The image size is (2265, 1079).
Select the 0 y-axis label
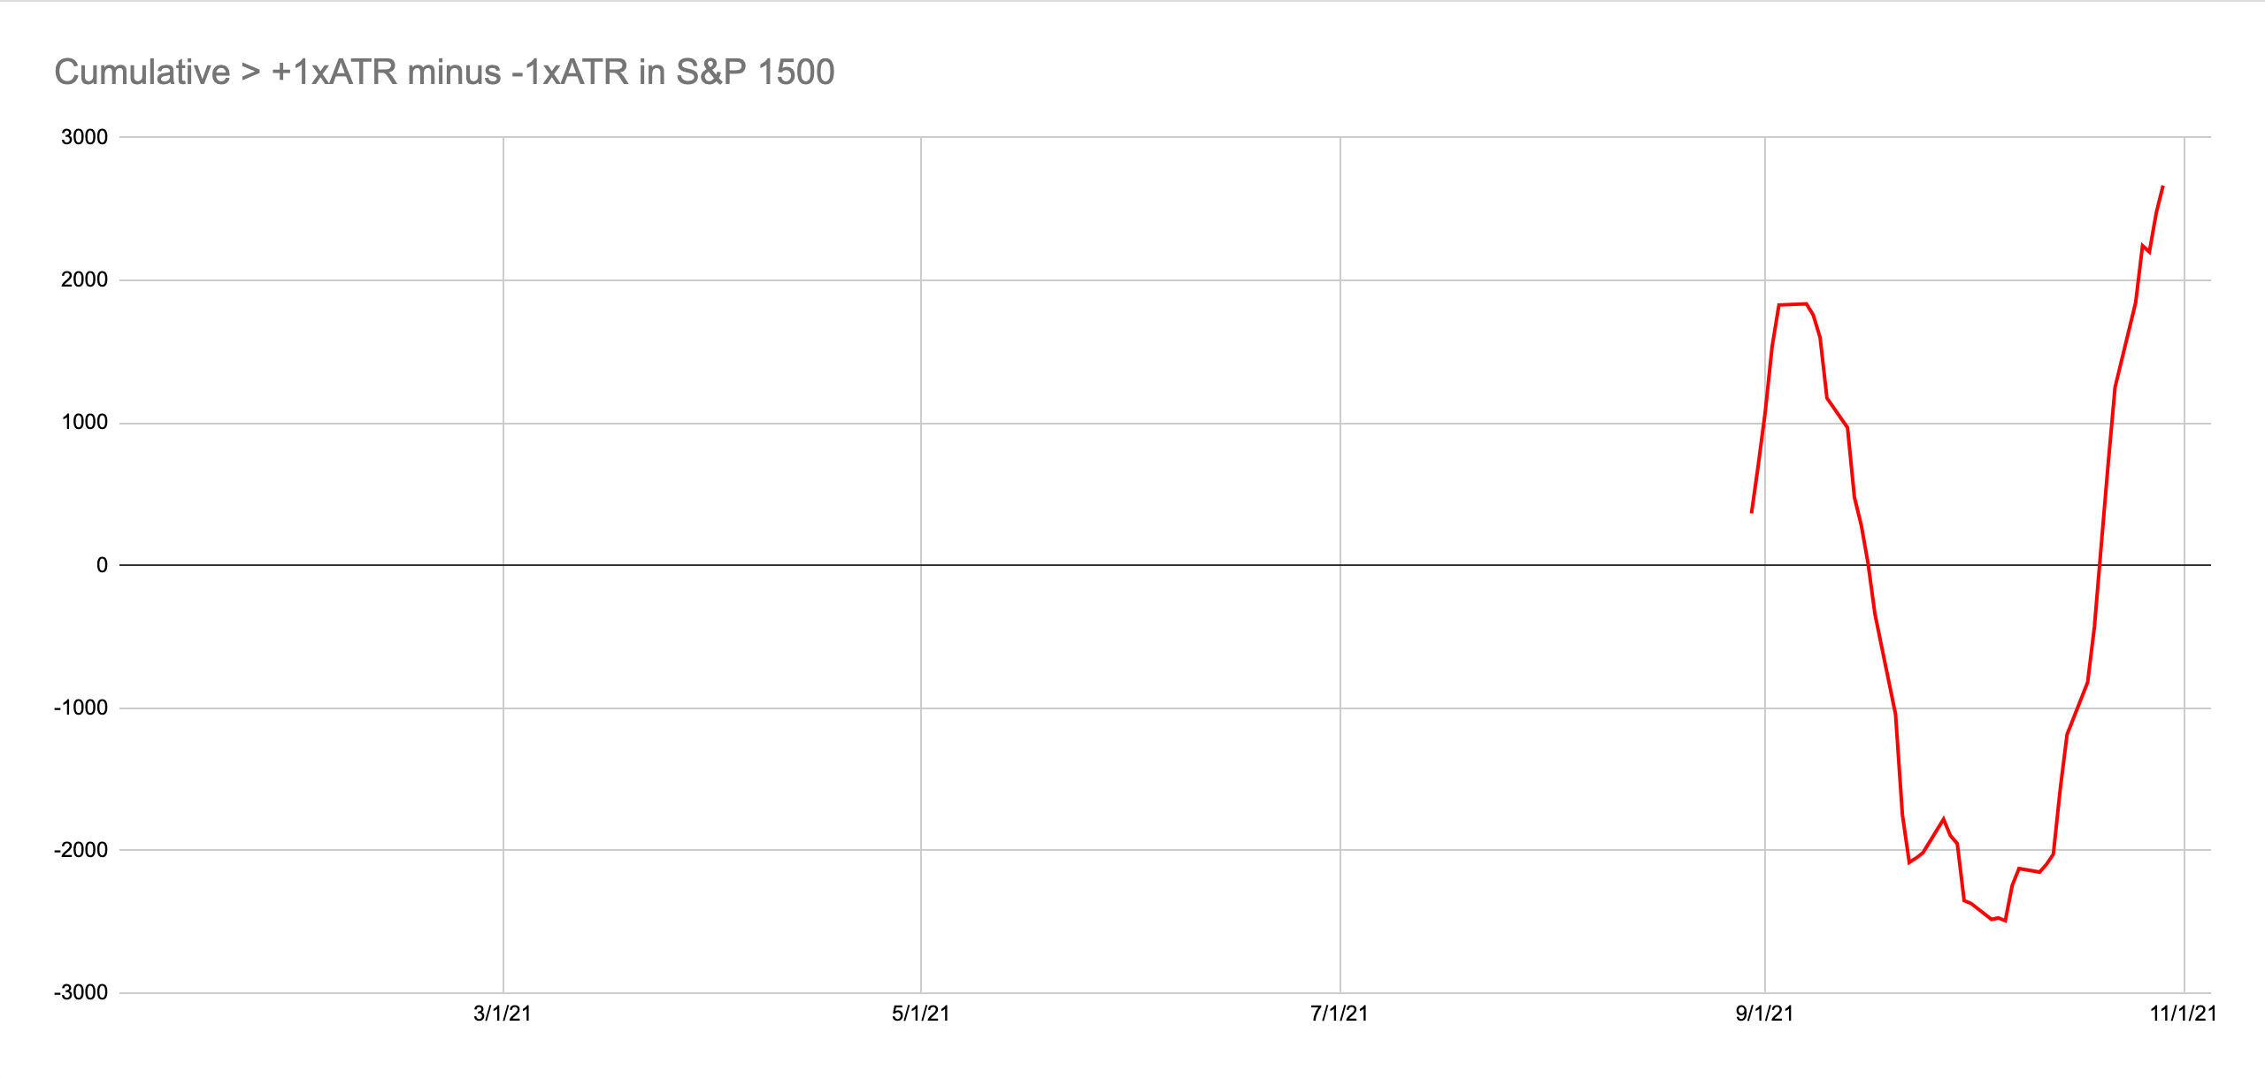[102, 565]
